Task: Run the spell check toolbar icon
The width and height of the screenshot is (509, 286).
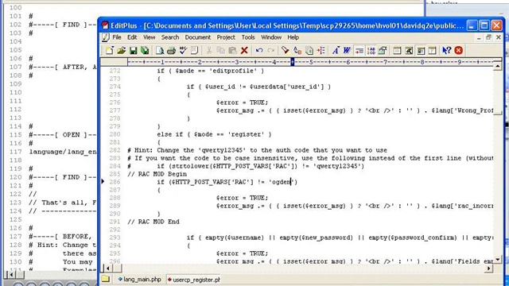Action: (183, 51)
